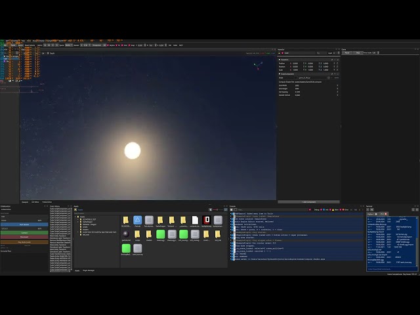Pause the game in Game panel
This screenshot has width=420, height=315.
pos(347,52)
